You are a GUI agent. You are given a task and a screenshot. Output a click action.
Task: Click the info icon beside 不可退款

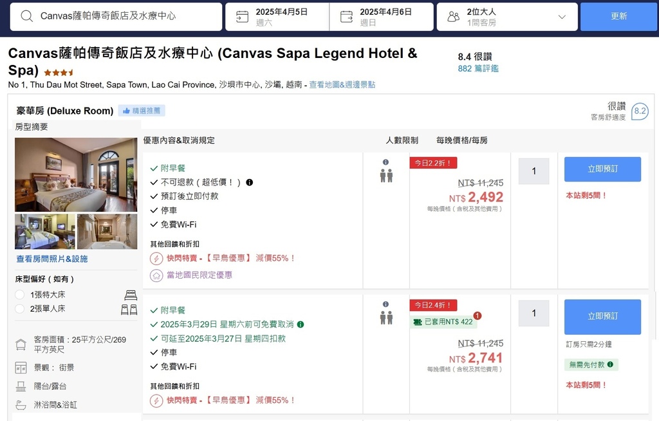249,183
